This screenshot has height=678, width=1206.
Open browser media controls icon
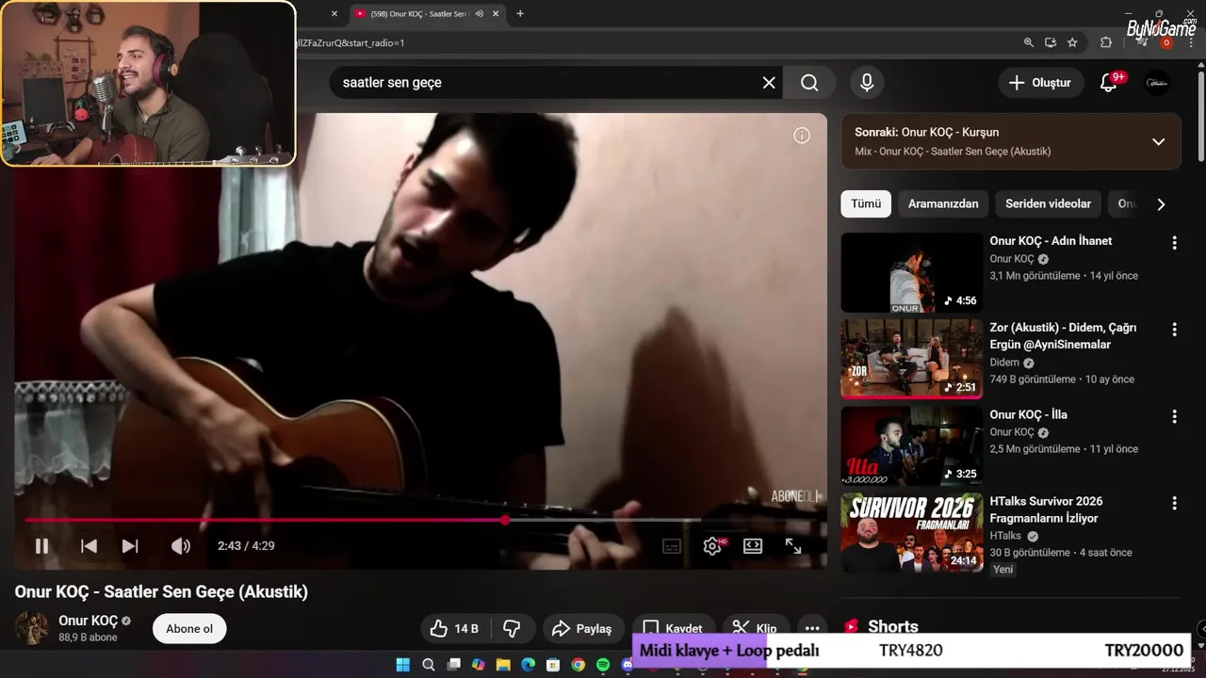click(x=1141, y=42)
